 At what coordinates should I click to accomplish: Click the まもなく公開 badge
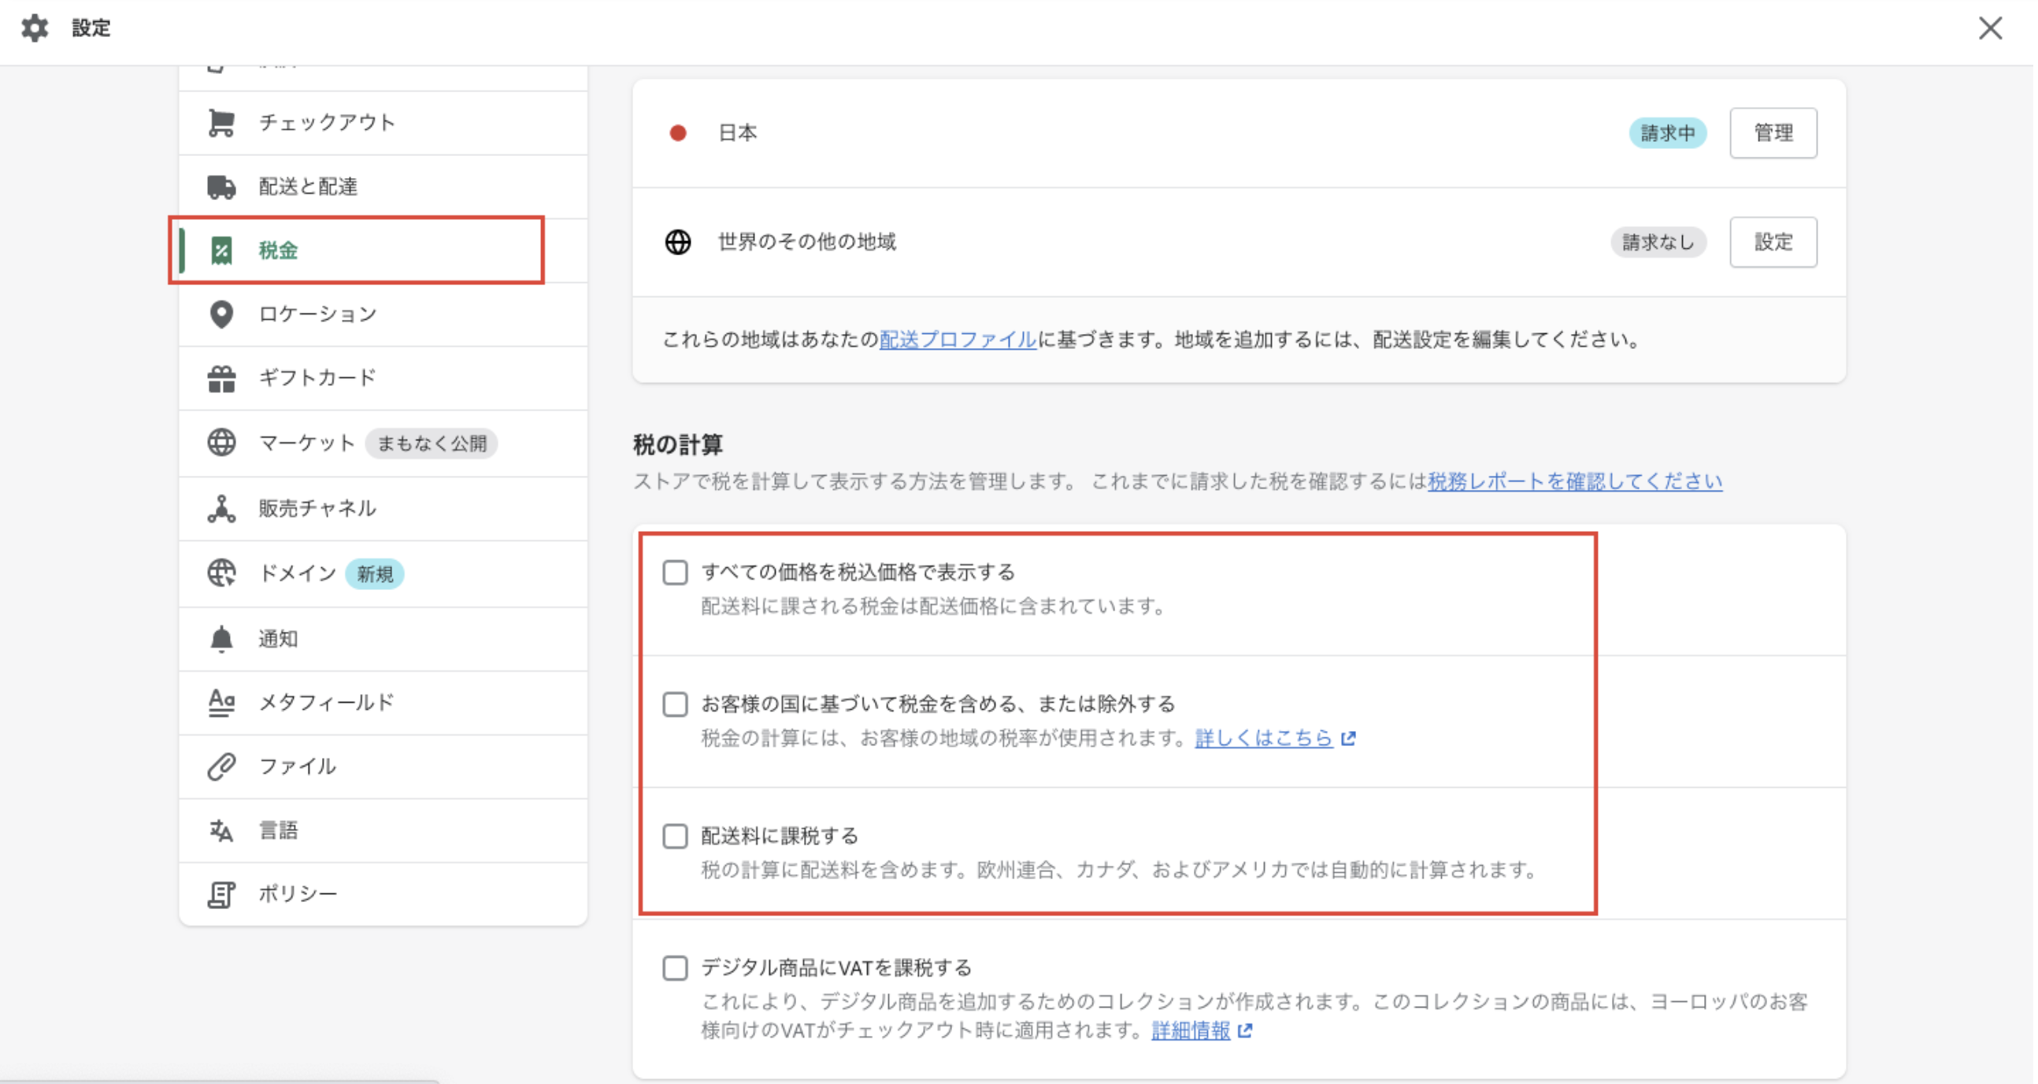tap(432, 443)
